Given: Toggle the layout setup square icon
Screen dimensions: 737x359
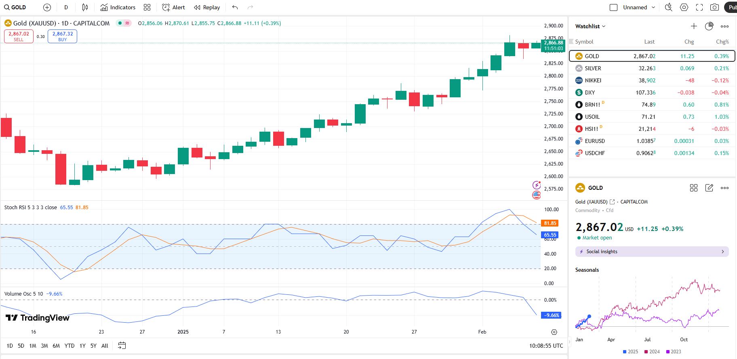Looking at the screenshot, I should coord(613,7).
